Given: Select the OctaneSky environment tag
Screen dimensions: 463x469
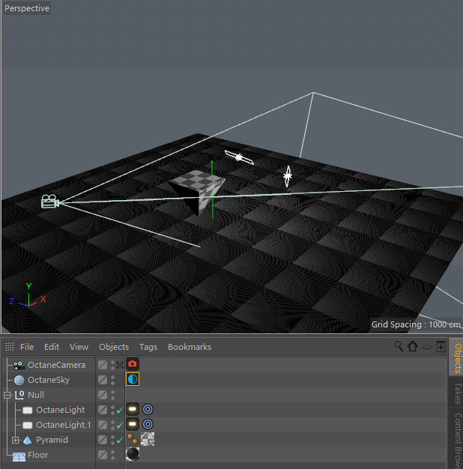Looking at the screenshot, I should pos(133,379).
